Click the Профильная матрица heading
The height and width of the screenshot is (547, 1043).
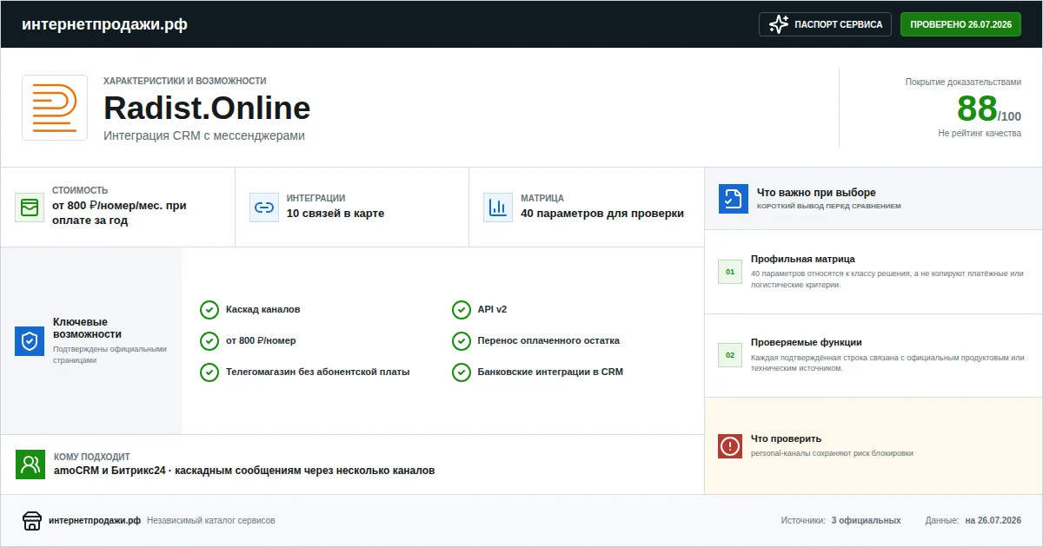click(x=803, y=259)
